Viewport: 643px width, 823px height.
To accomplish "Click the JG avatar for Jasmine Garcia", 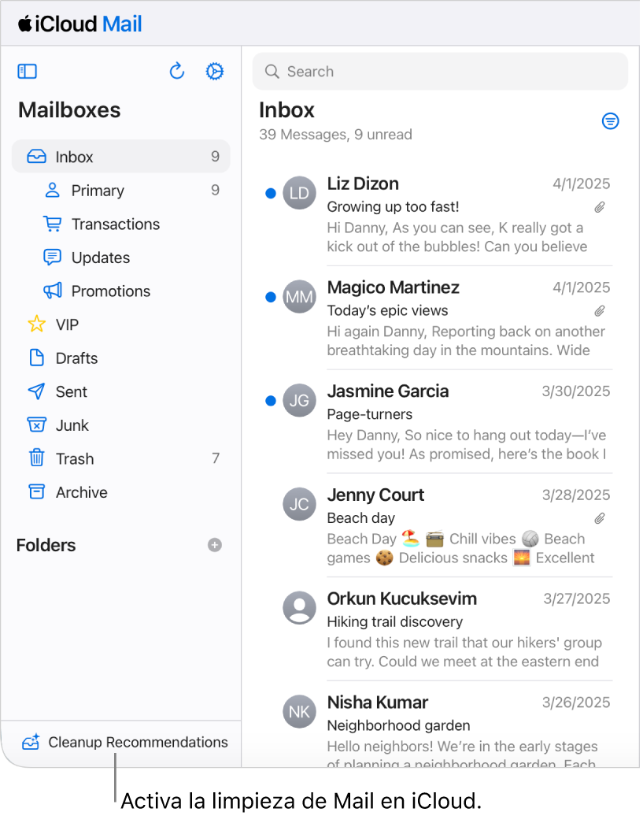I will pos(300,401).
